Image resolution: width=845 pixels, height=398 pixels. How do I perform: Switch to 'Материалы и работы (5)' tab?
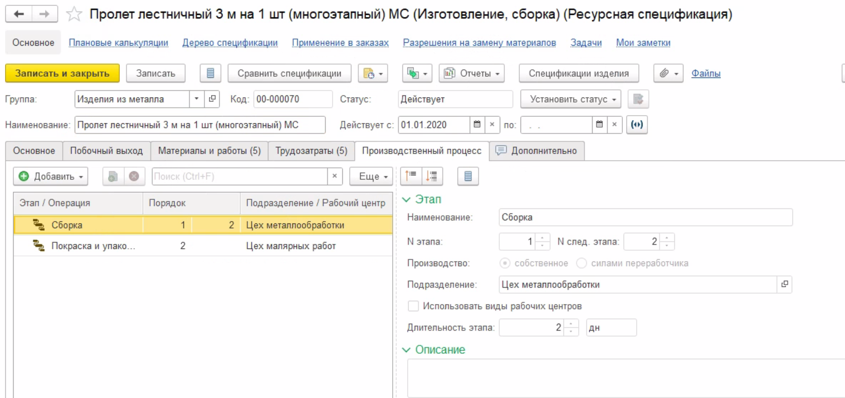point(209,151)
